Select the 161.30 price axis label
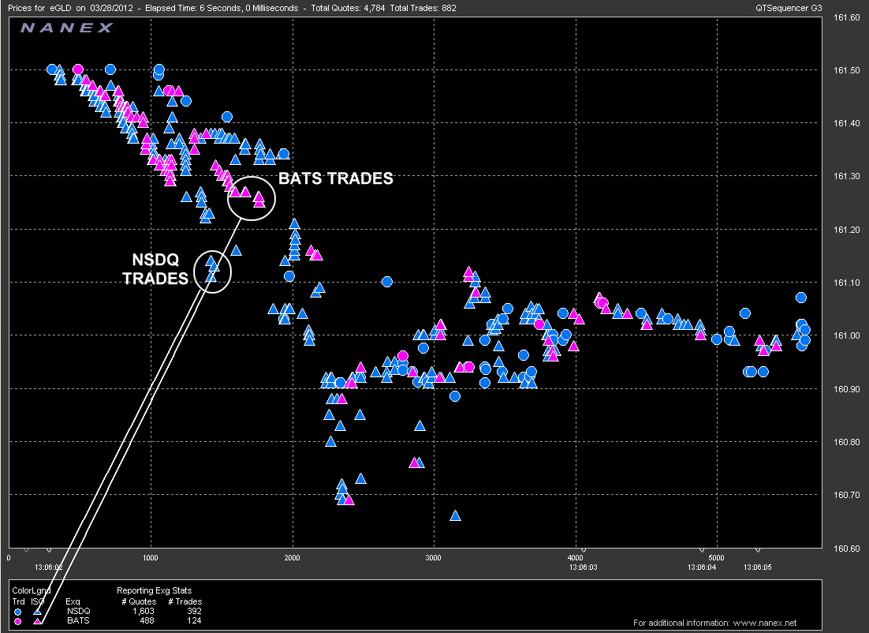Screen dimensions: 869x633 pos(846,177)
